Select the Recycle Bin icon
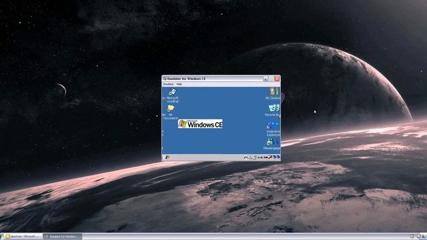This screenshot has width=427, height=240. [273, 110]
